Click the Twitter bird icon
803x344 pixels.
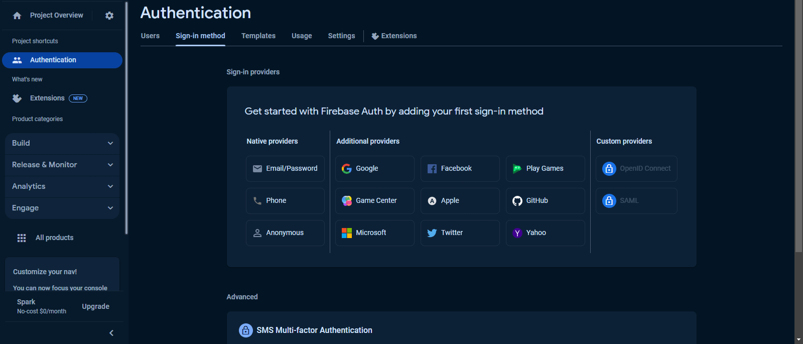(432, 233)
